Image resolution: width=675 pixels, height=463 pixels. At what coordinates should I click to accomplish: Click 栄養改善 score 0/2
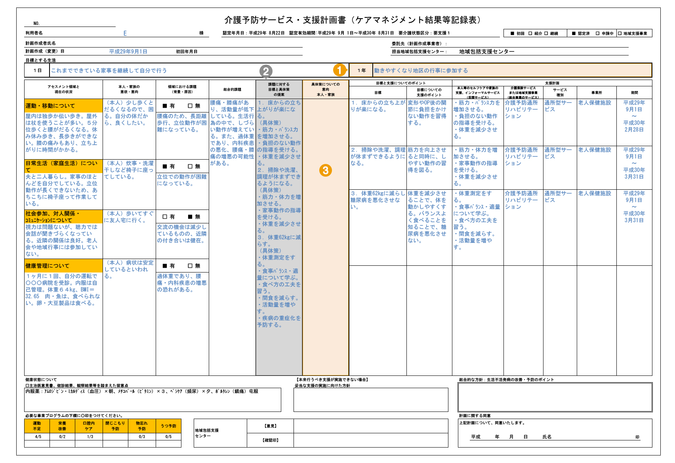pos(62,436)
